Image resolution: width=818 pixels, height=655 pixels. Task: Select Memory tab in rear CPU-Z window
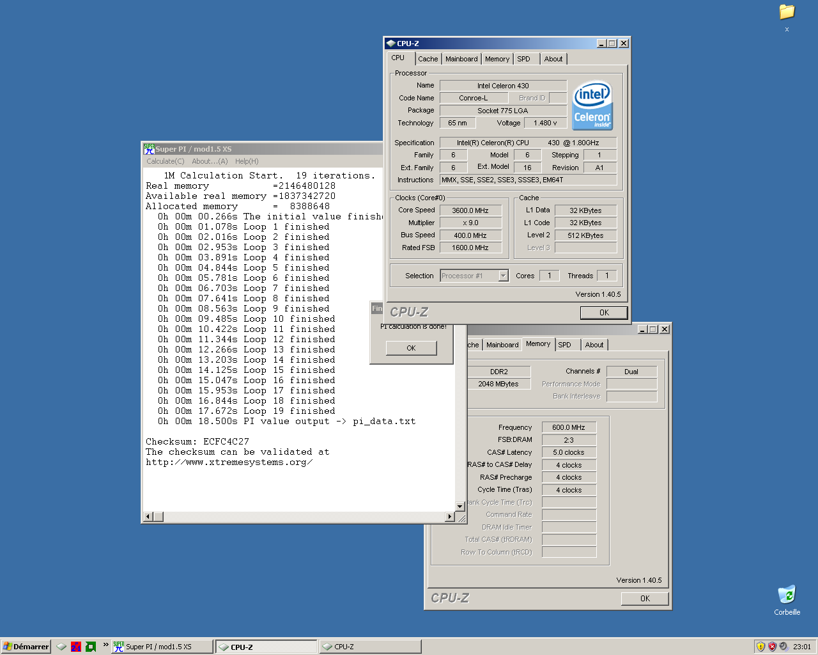pos(538,343)
